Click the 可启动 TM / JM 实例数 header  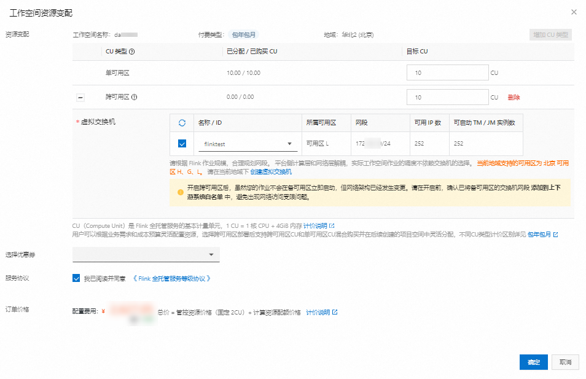(484, 123)
